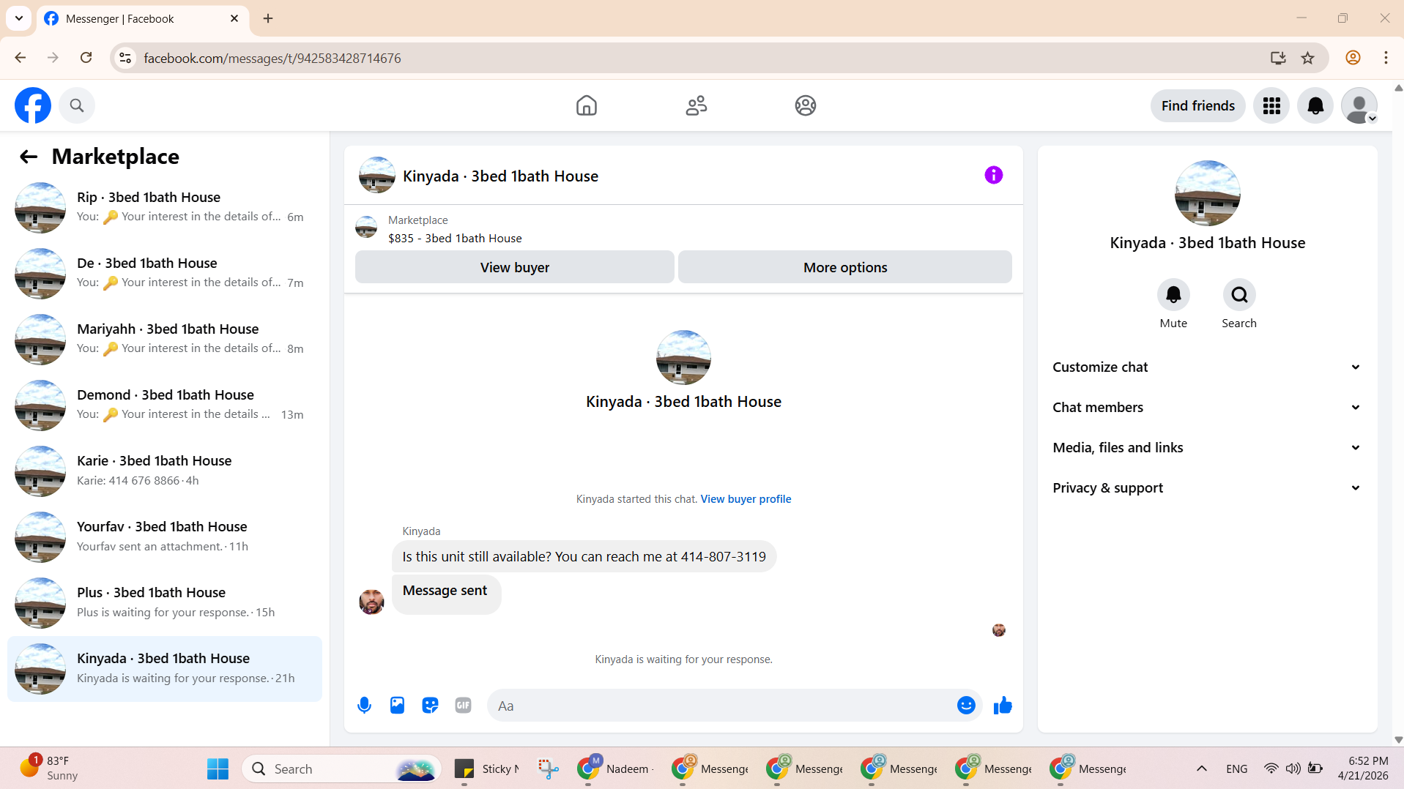This screenshot has width=1404, height=789.
Task: Open Facebook notifications bell
Action: coord(1315,105)
